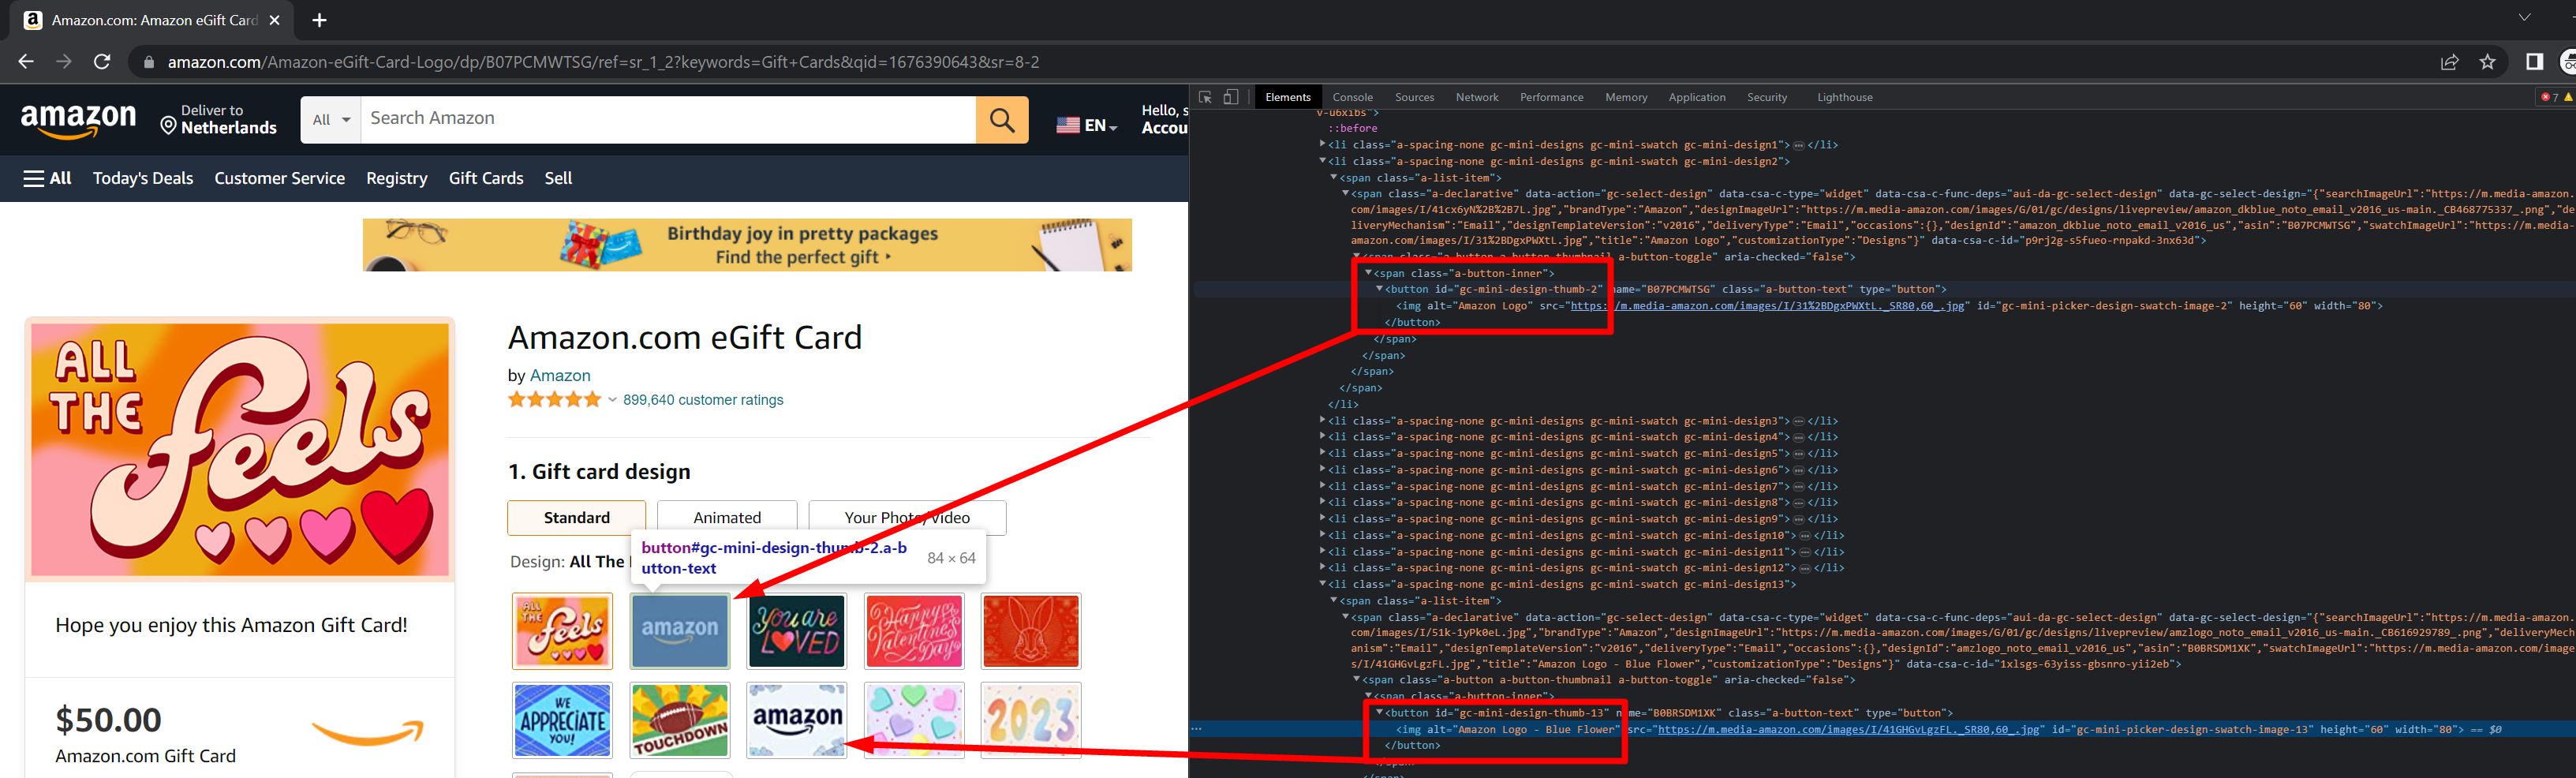Image resolution: width=2576 pixels, height=778 pixels.
Task: Go to Gift Cards in the nav bar
Action: click(x=486, y=178)
